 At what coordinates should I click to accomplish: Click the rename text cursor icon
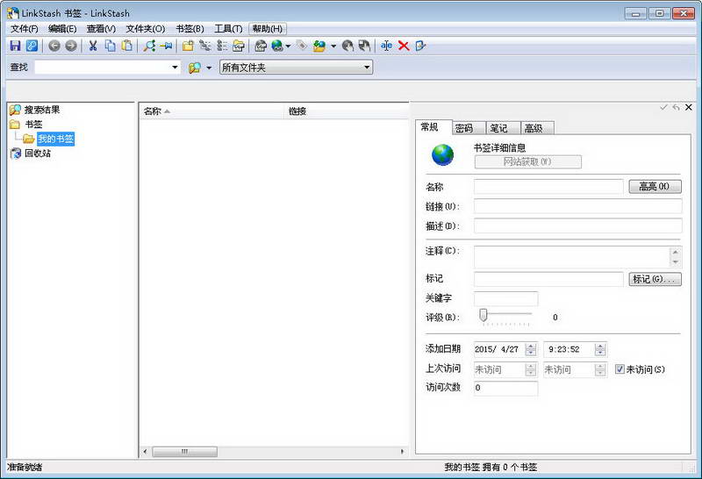(386, 46)
